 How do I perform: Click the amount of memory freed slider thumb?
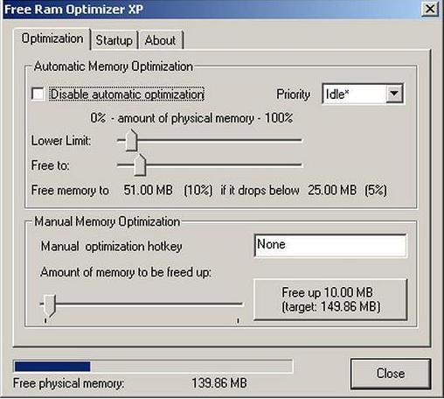[x=50, y=305]
